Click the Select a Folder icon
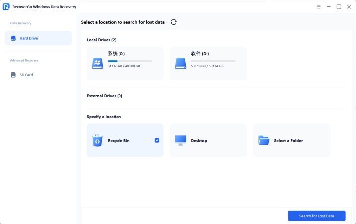The height and width of the screenshot is (224, 356). pos(263,140)
